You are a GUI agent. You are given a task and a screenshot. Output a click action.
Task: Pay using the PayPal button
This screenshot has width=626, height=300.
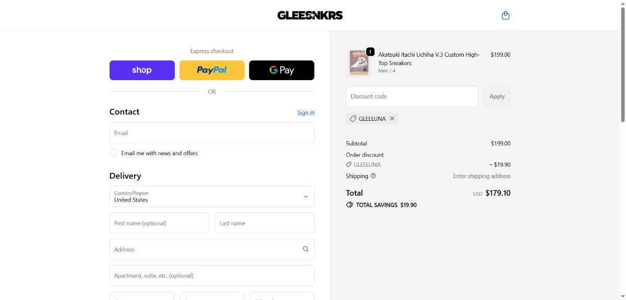click(212, 70)
